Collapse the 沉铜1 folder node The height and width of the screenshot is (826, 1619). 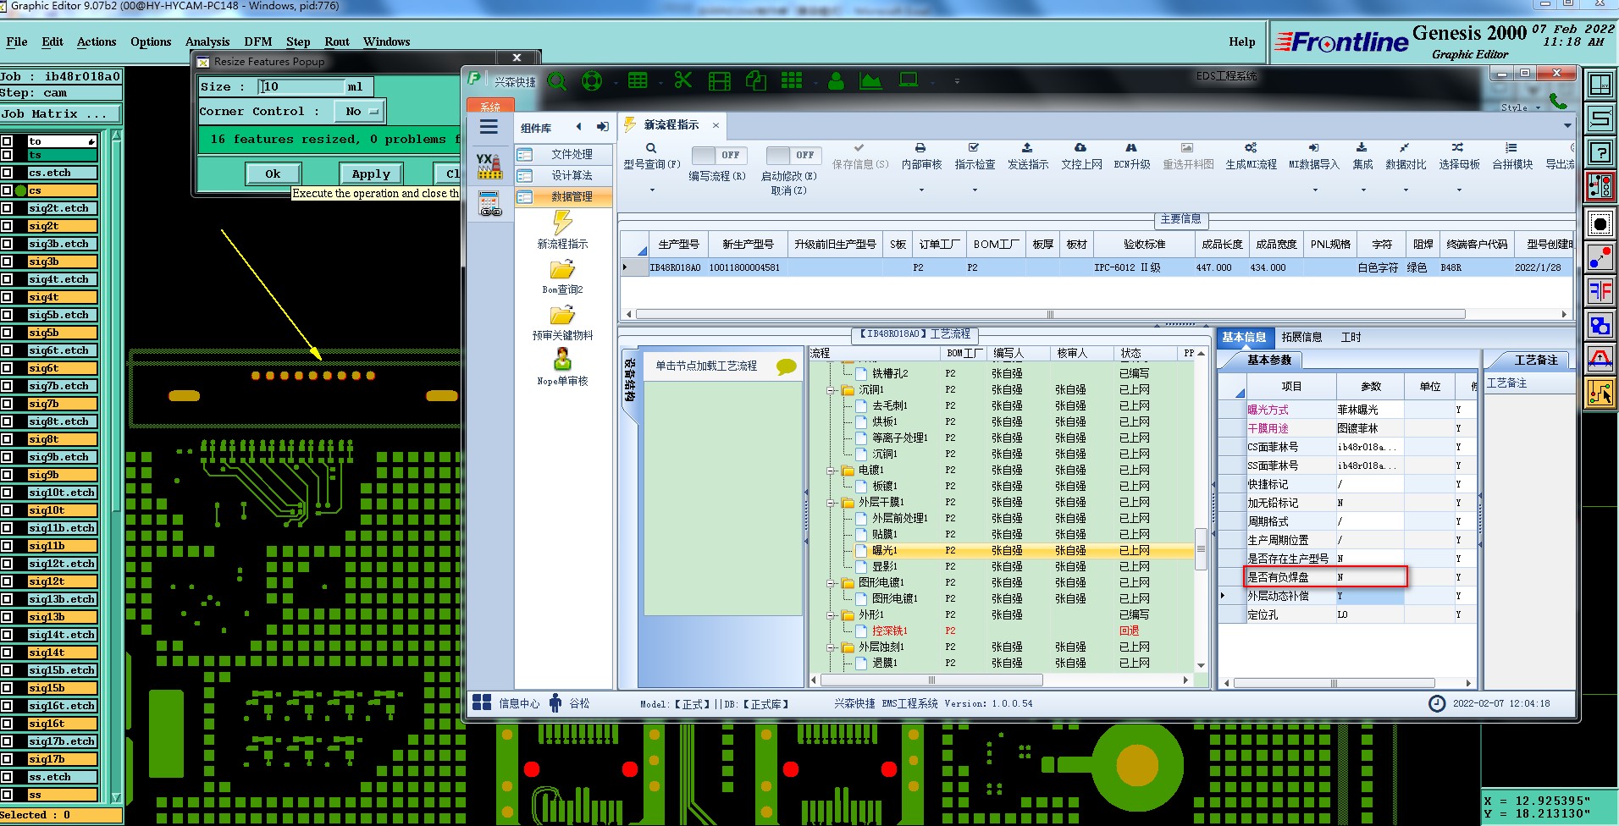832,390
